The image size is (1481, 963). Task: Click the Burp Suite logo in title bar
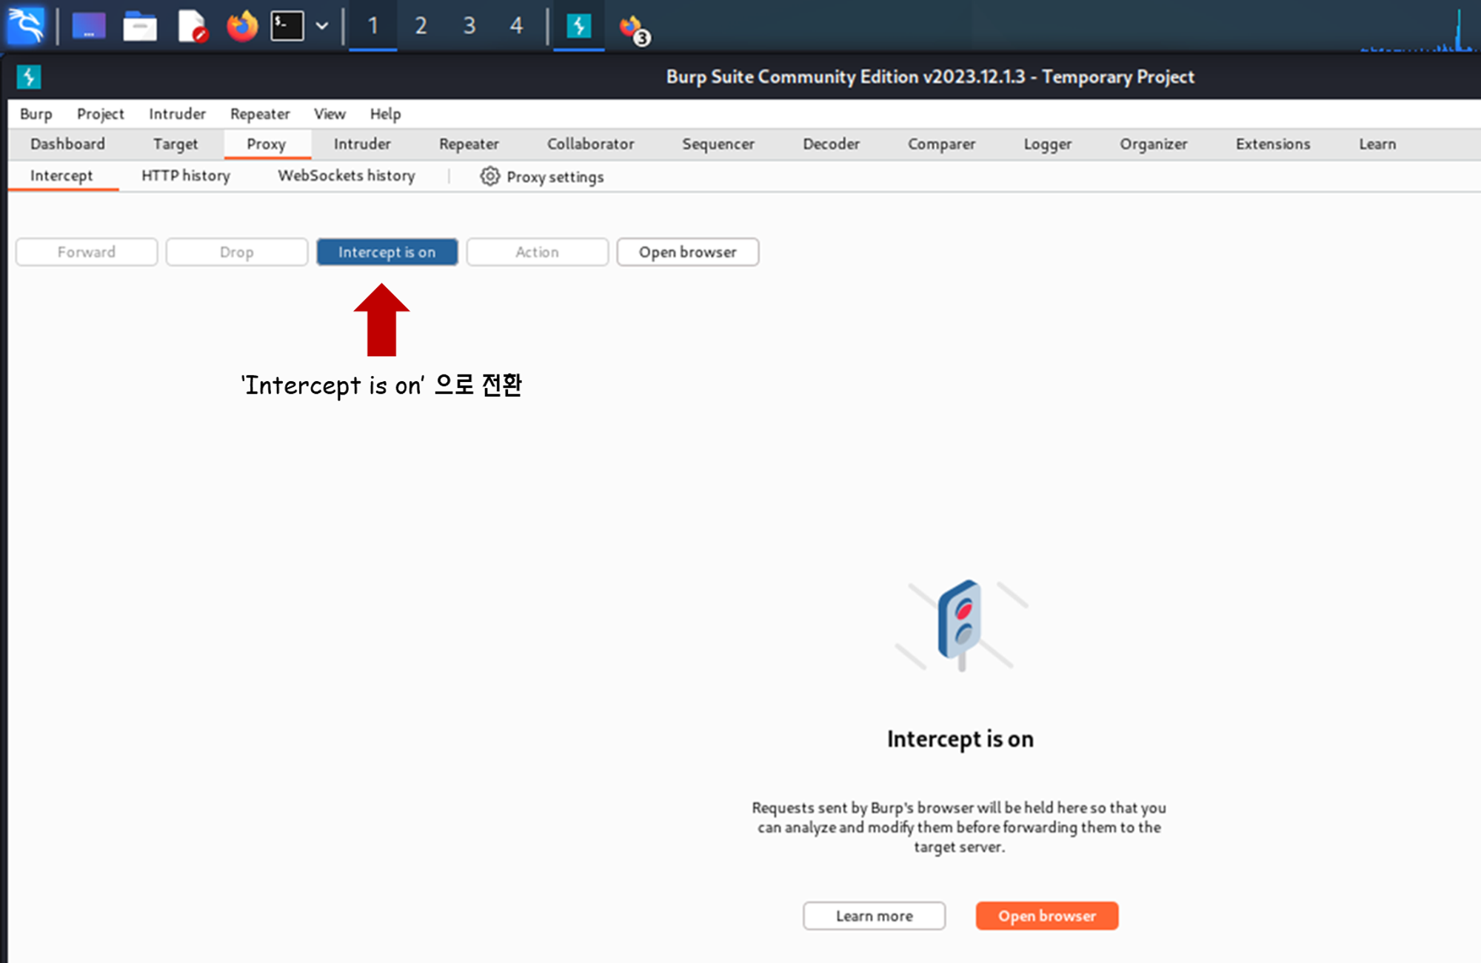click(29, 76)
